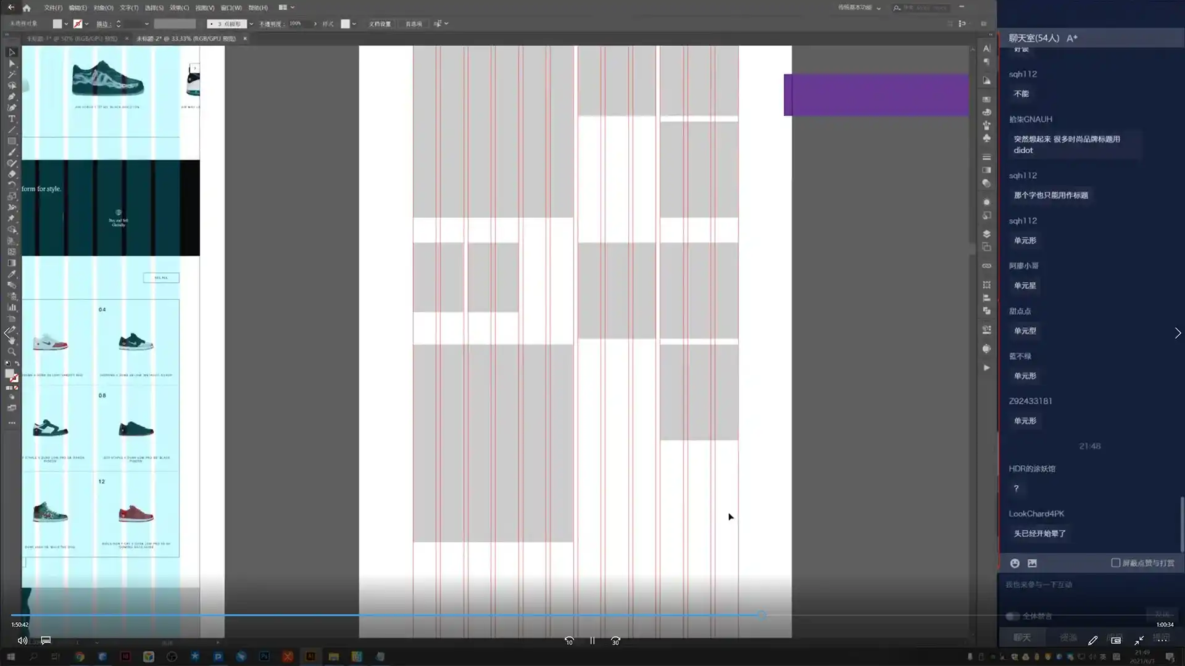Image resolution: width=1185 pixels, height=666 pixels.
Task: Select the Type tool in toolbar
Action: 11,119
